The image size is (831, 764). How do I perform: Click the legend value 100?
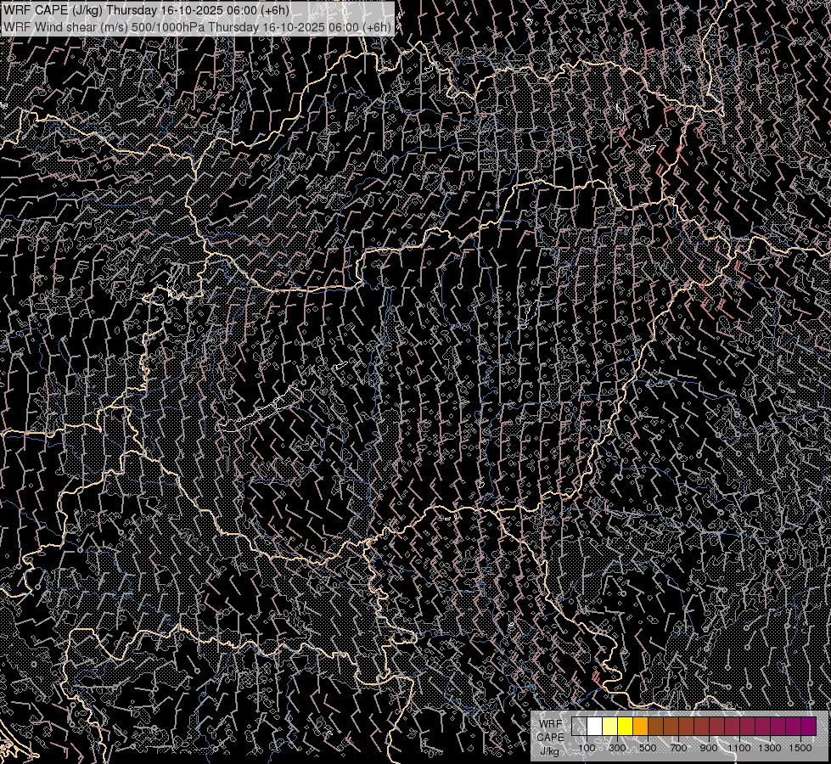587,748
